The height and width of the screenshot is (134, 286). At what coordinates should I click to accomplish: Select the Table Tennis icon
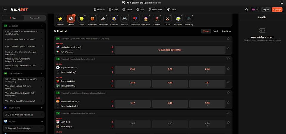pyautogui.click(x=135, y=18)
